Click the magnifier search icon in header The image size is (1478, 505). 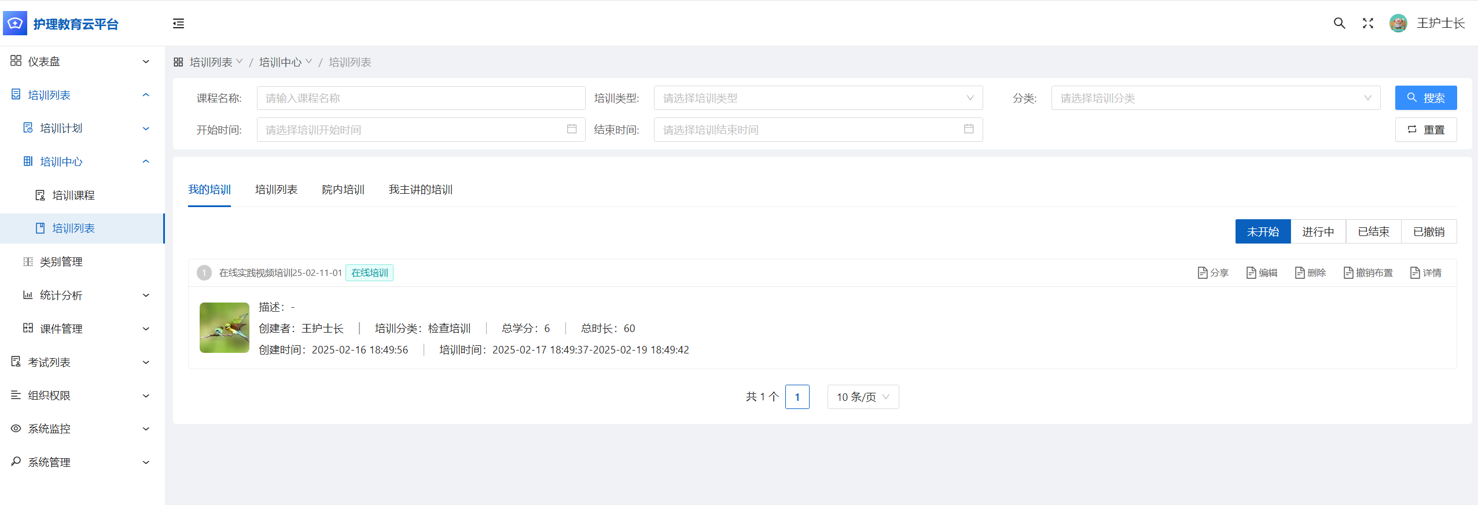click(1339, 23)
